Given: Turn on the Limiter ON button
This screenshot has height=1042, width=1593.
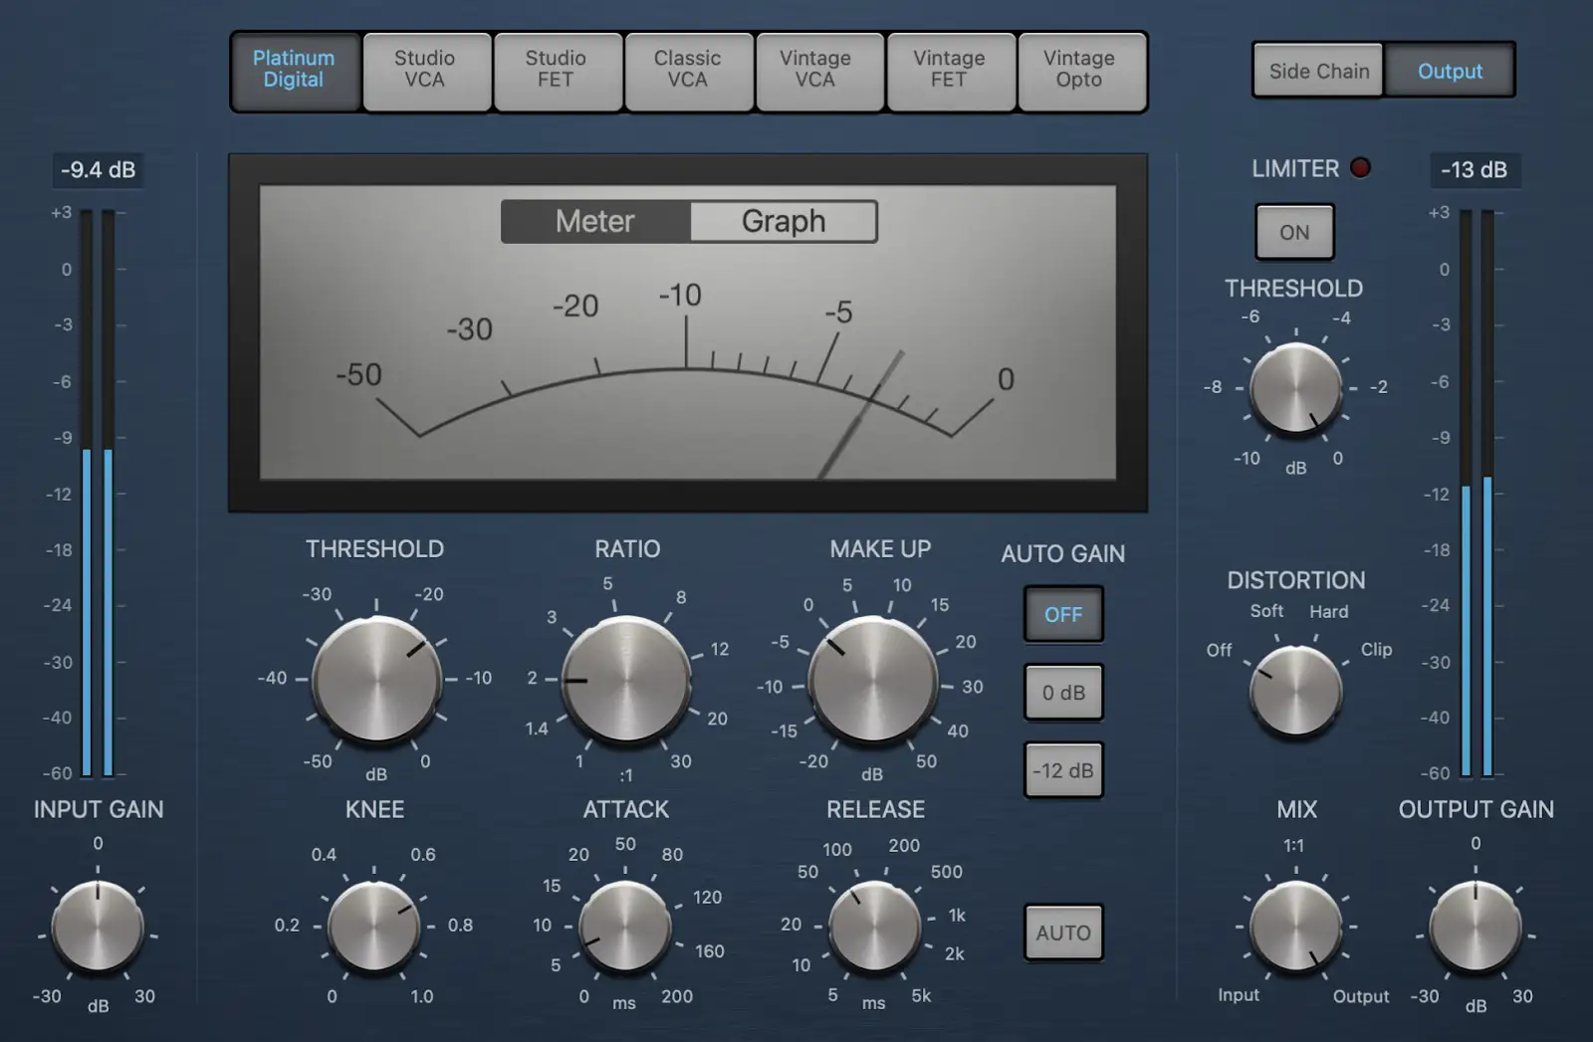Looking at the screenshot, I should pyautogui.click(x=1294, y=232).
